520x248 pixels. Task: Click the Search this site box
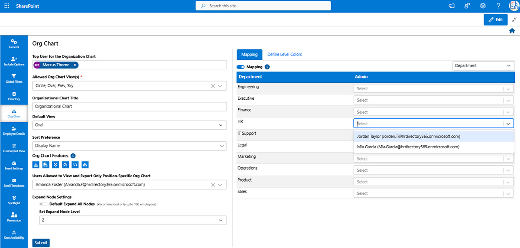(x=263, y=6)
